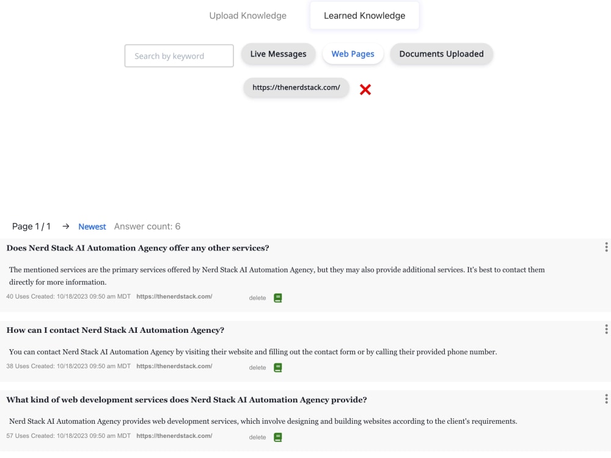Screen dimensions: 611x458
Task: Click the green book icon on the web development answer
Action: (278, 437)
